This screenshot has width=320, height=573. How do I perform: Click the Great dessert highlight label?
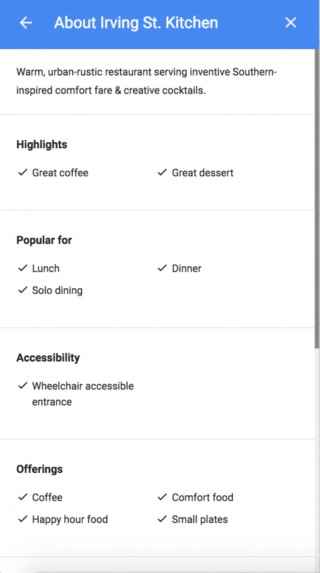click(x=203, y=172)
